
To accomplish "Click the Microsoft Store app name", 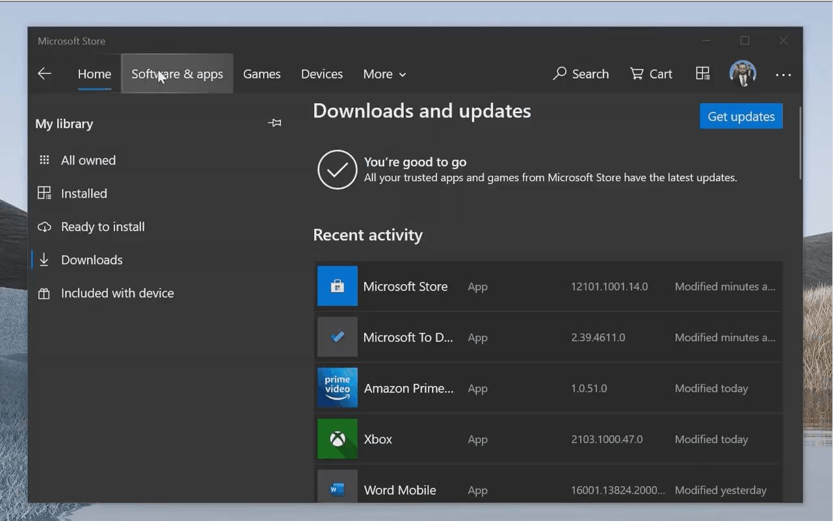I will (405, 286).
